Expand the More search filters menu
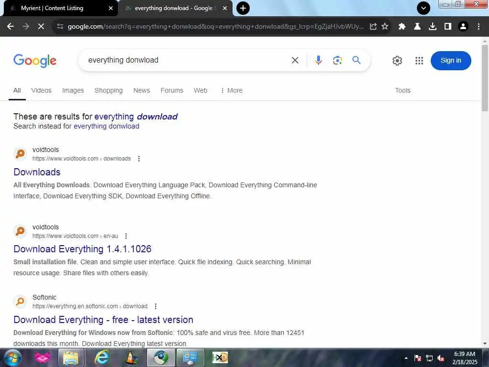The width and height of the screenshot is (489, 367). (232, 90)
